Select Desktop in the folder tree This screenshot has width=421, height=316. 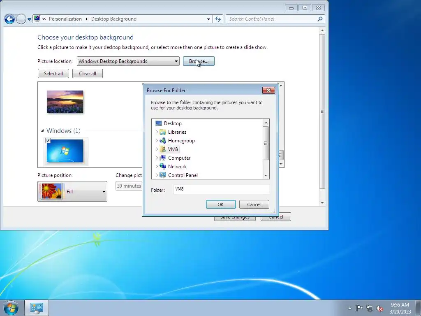(173, 123)
